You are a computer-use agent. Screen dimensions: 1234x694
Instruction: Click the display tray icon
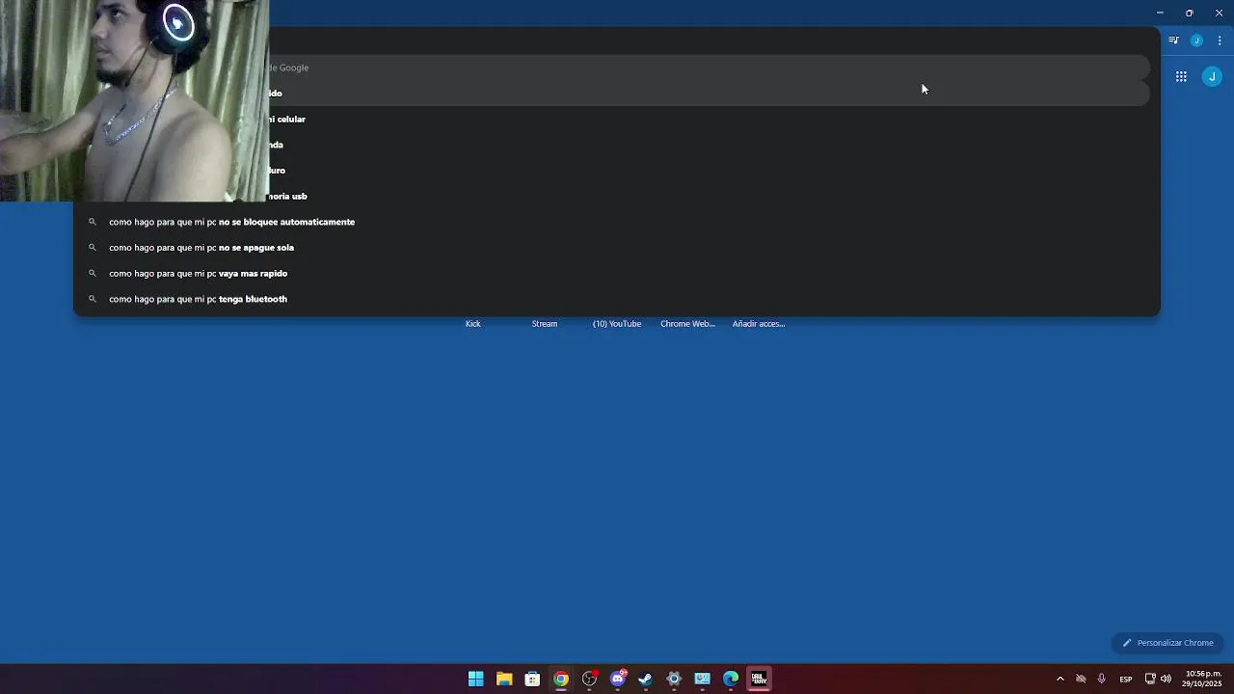click(1150, 679)
